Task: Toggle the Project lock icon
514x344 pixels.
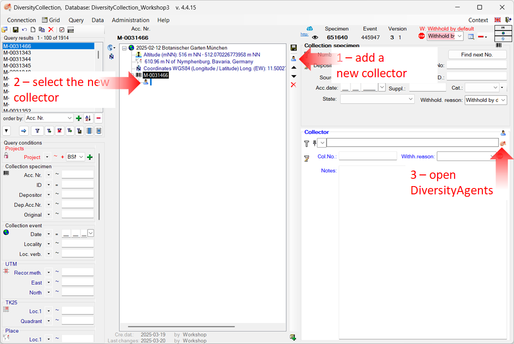Action: click(6, 155)
